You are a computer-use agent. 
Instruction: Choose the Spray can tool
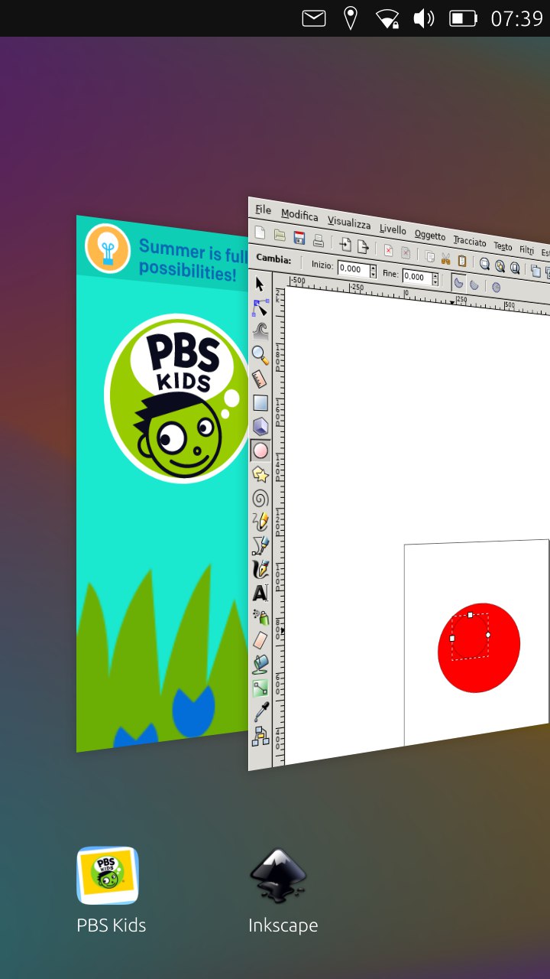tap(260, 616)
